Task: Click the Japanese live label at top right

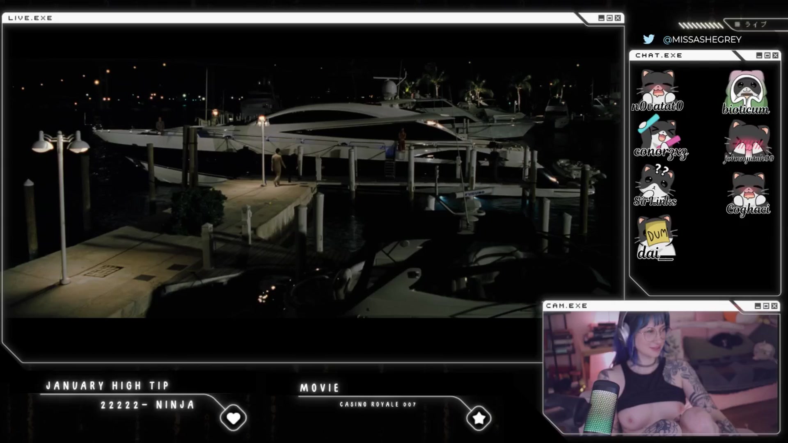Action: (756, 25)
